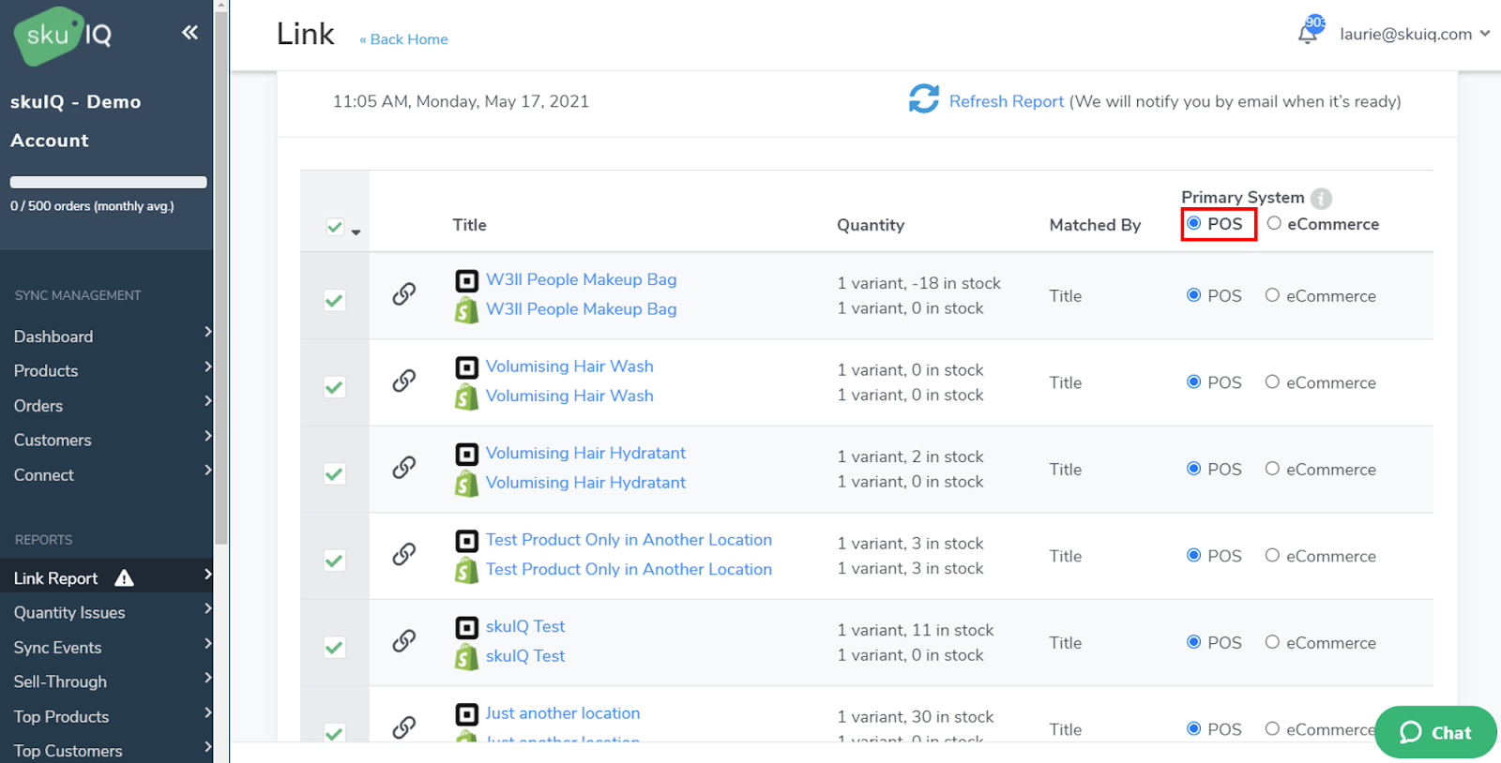Click the Back Home link
This screenshot has width=1501, height=763.
[404, 39]
